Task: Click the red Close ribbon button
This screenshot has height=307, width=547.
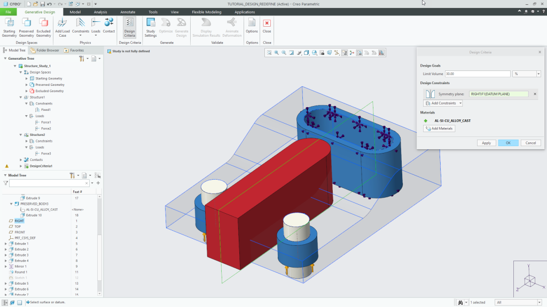Action: pos(267,26)
